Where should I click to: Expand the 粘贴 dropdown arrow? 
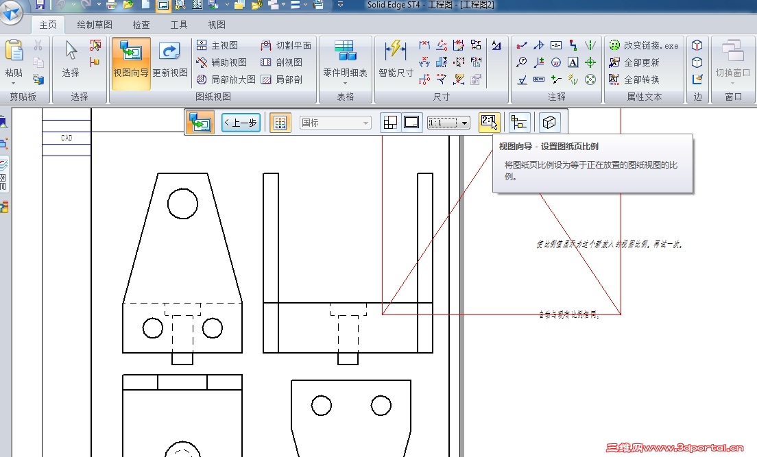pos(14,84)
